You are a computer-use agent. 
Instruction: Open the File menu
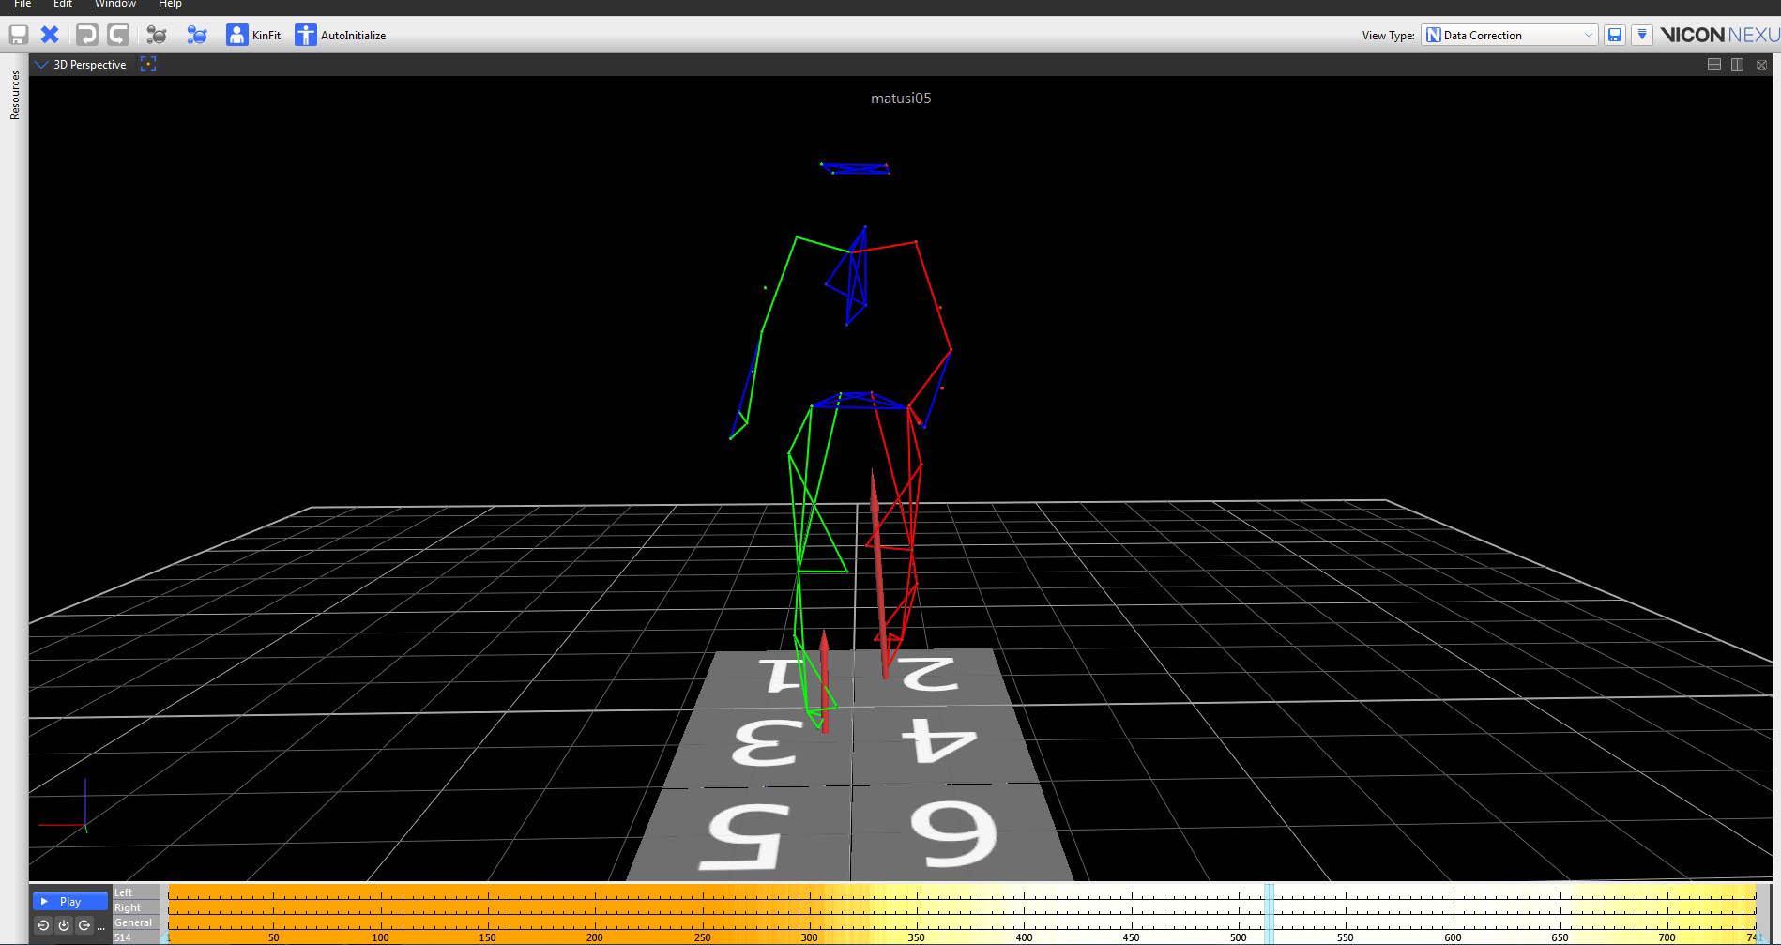23,5
